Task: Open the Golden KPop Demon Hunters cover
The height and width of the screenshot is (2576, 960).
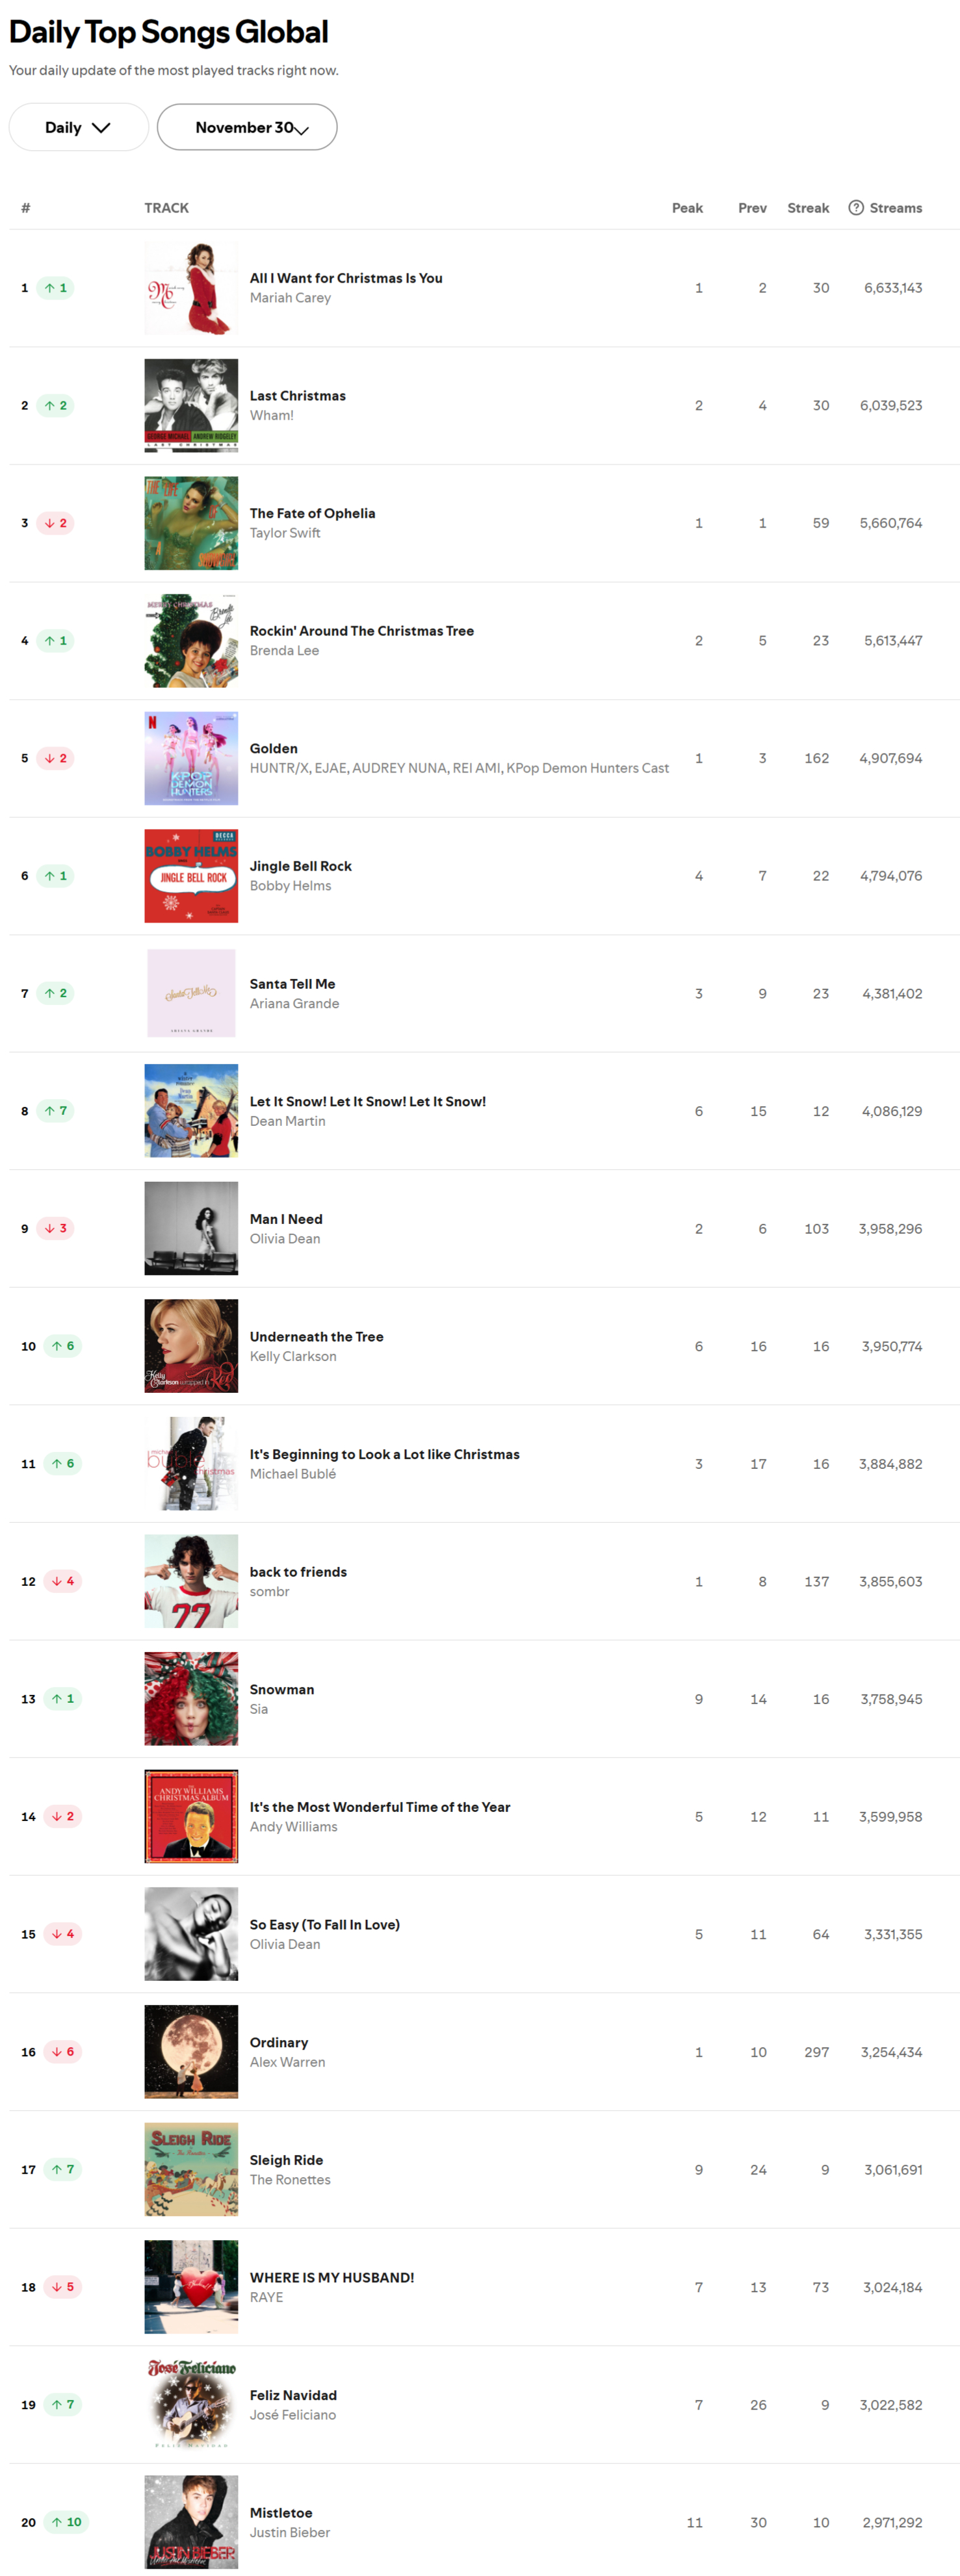Action: (x=191, y=758)
